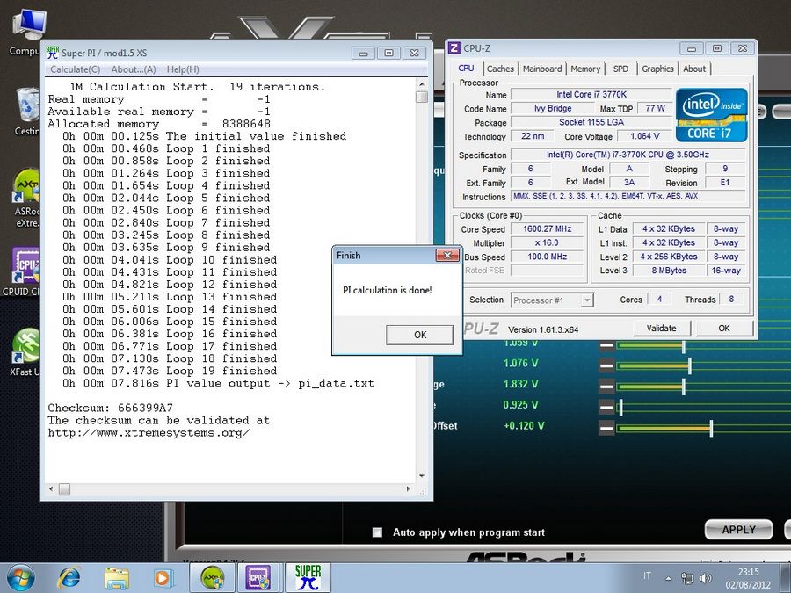
Task: Switch to the Mainboard tab in CPU-Z
Action: pyautogui.click(x=541, y=69)
